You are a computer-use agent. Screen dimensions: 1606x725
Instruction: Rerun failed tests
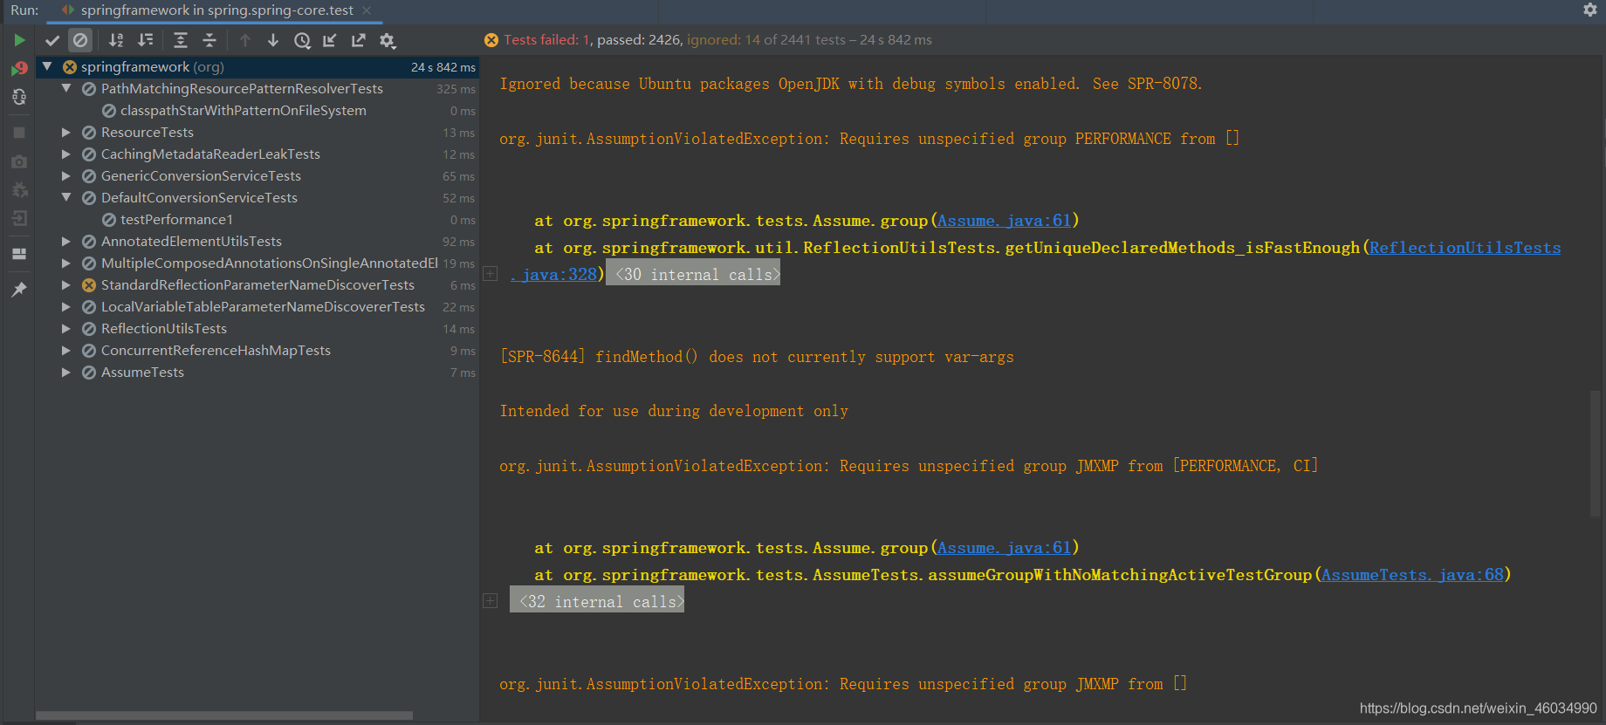click(x=19, y=68)
